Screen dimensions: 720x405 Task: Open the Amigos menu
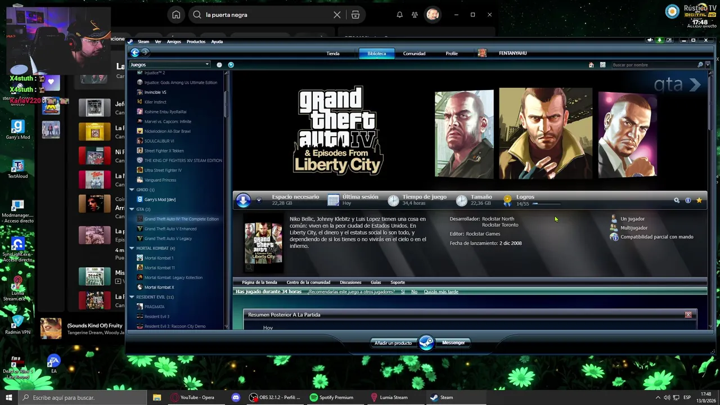(x=174, y=42)
